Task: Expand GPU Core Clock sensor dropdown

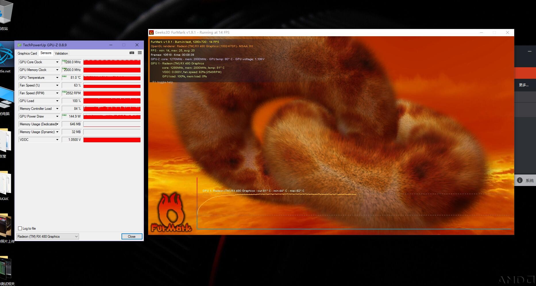Action: coord(57,62)
